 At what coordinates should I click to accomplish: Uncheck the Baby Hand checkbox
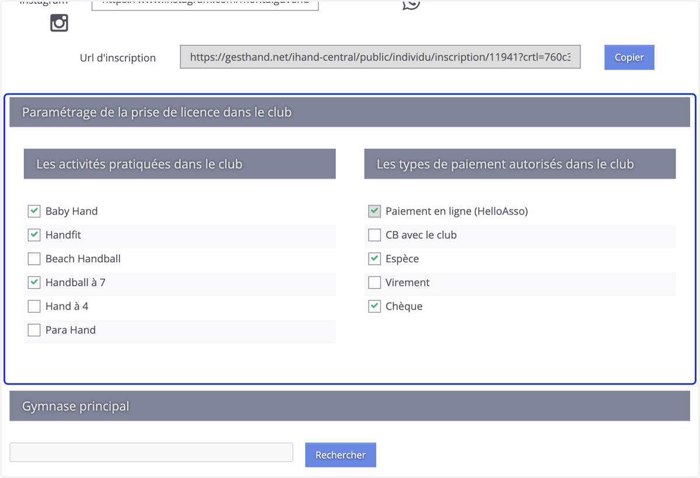(34, 211)
